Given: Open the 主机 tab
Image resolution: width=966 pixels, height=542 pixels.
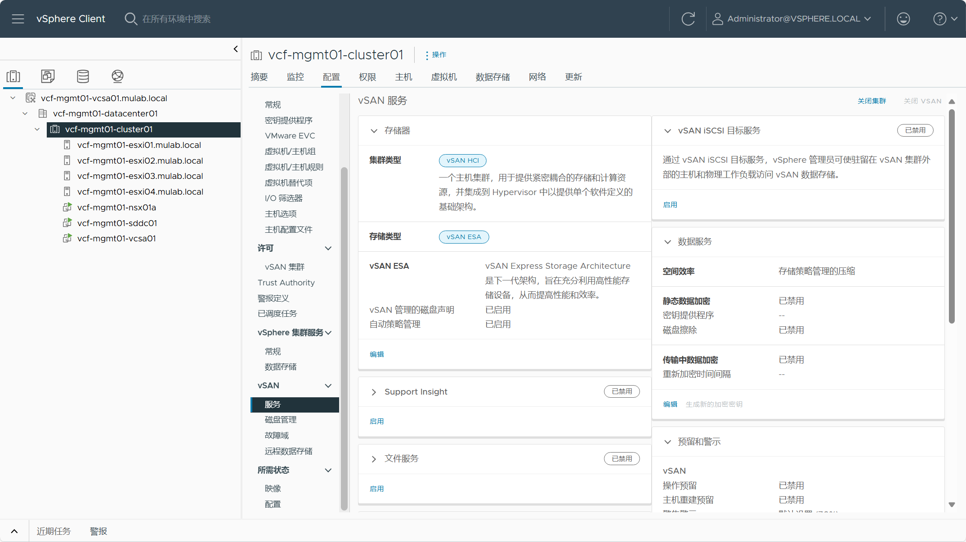Looking at the screenshot, I should pyautogui.click(x=403, y=77).
